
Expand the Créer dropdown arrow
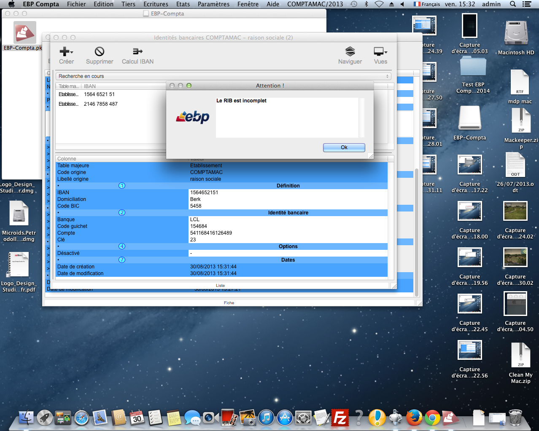tap(72, 52)
